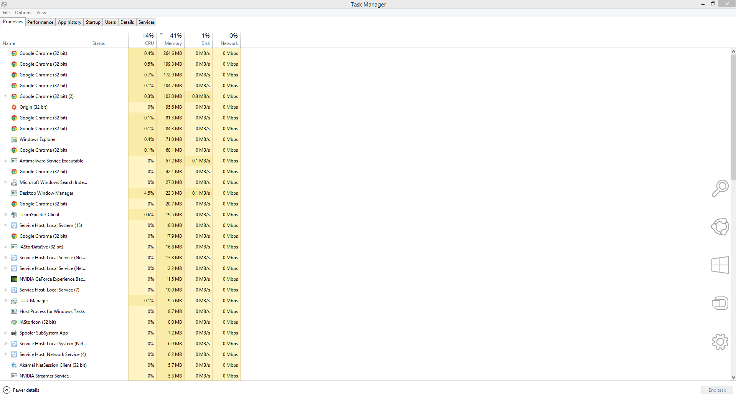Viewport: 736px width, 399px height.
Task: Expand the Microsoft Windows Search Indexer row
Action: (5, 182)
